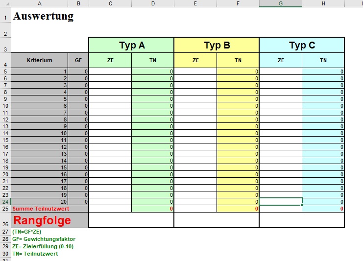Click the ZE input cell for Typ A criterion 1
The image size is (363, 261).
click(x=110, y=71)
